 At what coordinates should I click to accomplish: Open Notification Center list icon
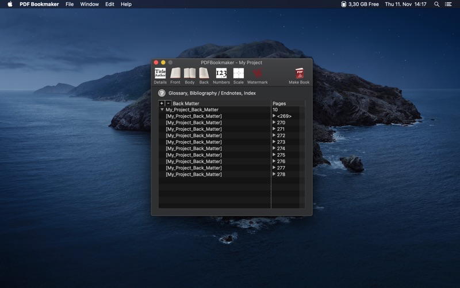(448, 4)
